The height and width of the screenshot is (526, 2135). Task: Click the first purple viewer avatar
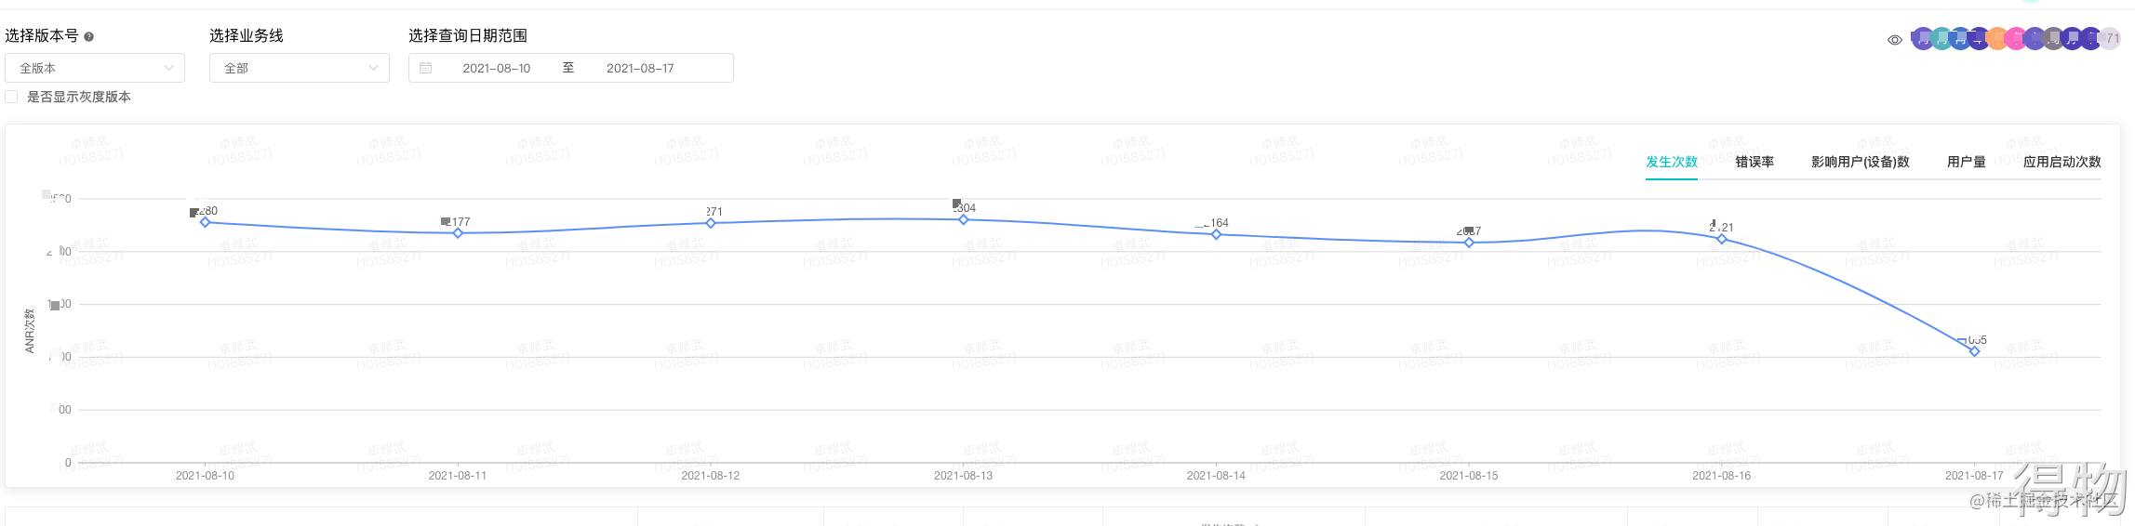coord(1923,38)
